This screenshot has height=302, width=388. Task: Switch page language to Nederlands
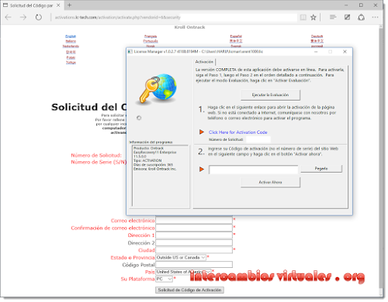click(71, 46)
